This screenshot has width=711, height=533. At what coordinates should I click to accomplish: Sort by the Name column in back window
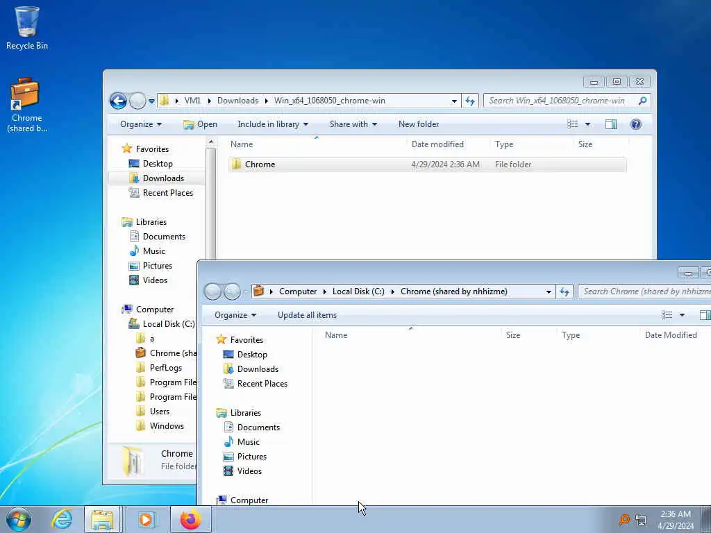(316, 144)
